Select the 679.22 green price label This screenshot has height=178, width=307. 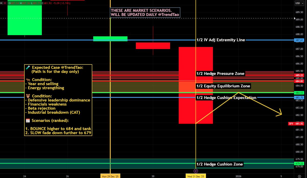coord(300,163)
